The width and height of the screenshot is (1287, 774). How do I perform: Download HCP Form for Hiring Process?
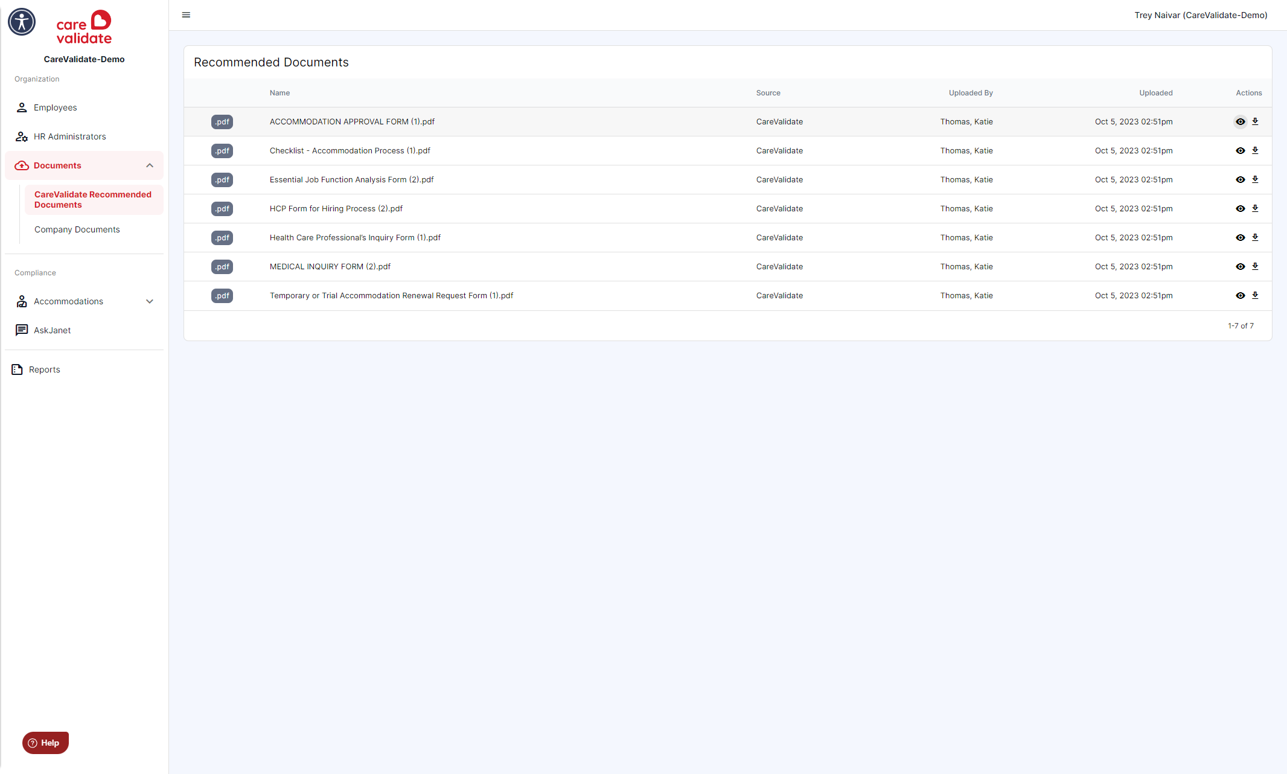(x=1255, y=208)
